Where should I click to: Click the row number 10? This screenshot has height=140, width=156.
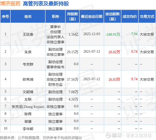tap(5, 128)
